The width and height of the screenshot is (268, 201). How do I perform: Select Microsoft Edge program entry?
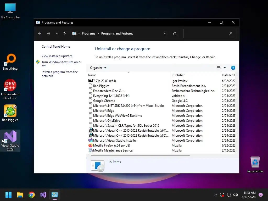coord(104,110)
